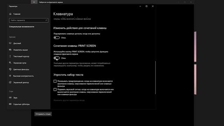Click the Найти параметр search field
This screenshot has width=224, height=126.
[29, 20]
